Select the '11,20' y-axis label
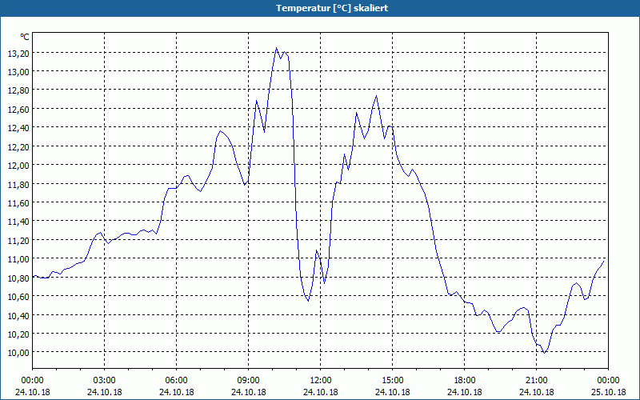This screenshot has height=400, width=640. pyautogui.click(x=18, y=241)
